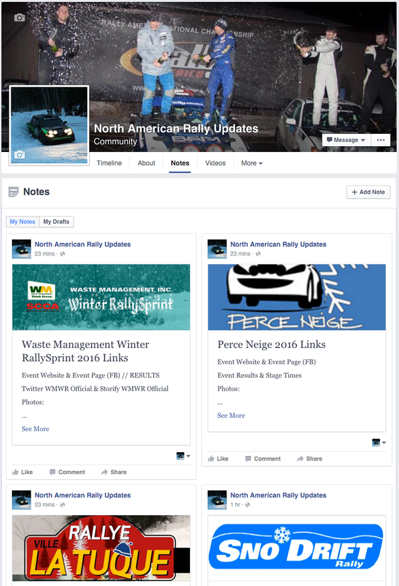Click the Like icon on Waste Management note

coord(16,472)
